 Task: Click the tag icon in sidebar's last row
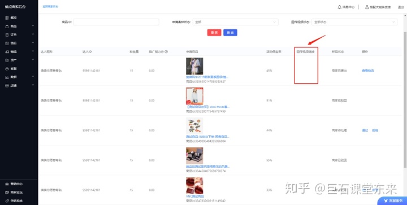tap(7, 201)
